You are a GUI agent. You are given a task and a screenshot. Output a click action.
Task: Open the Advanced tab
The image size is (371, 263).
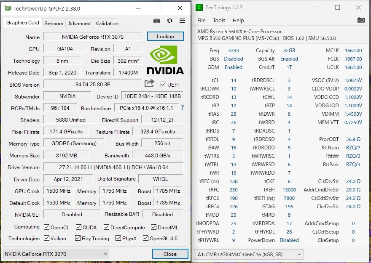(79, 24)
